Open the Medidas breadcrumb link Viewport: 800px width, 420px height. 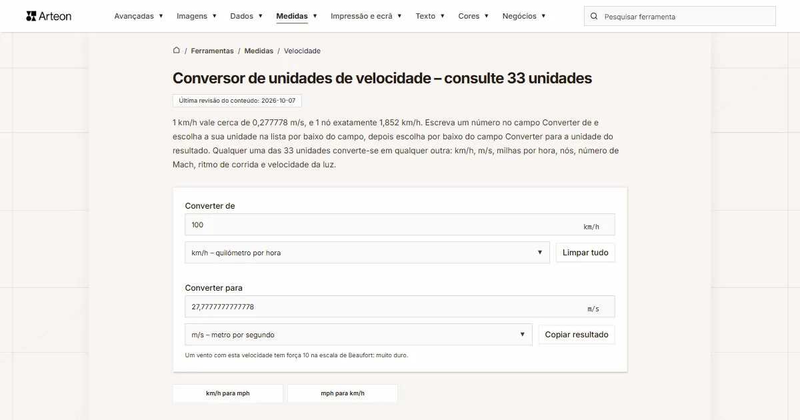[x=259, y=51]
